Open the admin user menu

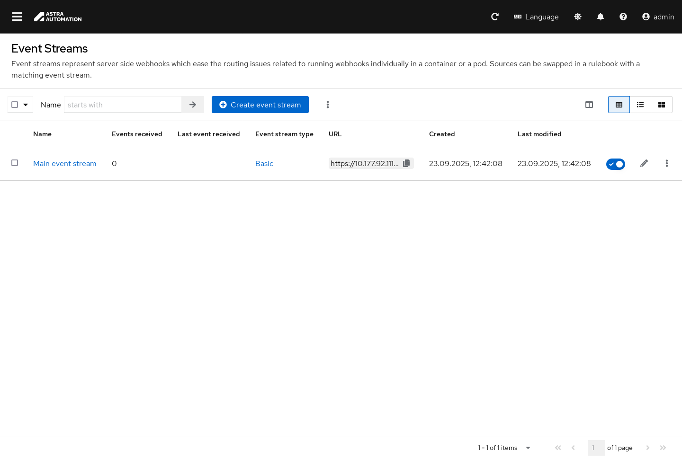(x=658, y=17)
